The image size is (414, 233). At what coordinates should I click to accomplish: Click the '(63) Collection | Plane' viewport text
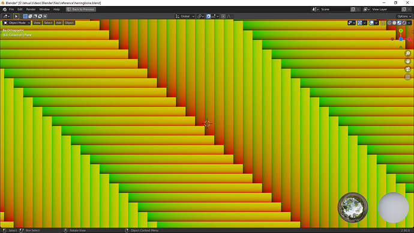point(17,35)
